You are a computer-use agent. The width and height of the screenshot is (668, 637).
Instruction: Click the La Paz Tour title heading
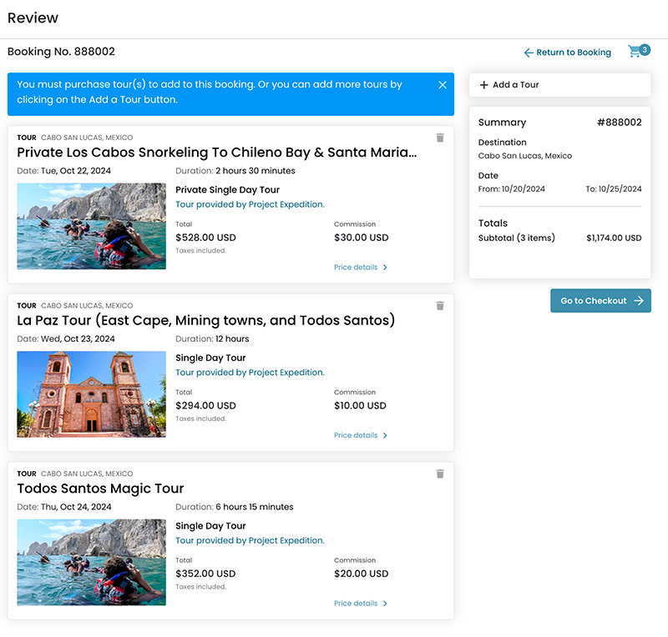205,320
